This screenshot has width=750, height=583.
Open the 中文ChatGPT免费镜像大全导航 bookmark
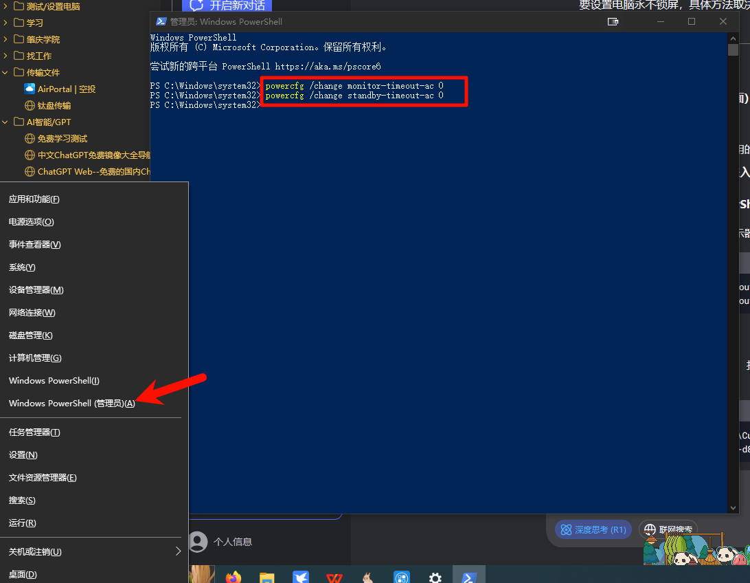[93, 155]
